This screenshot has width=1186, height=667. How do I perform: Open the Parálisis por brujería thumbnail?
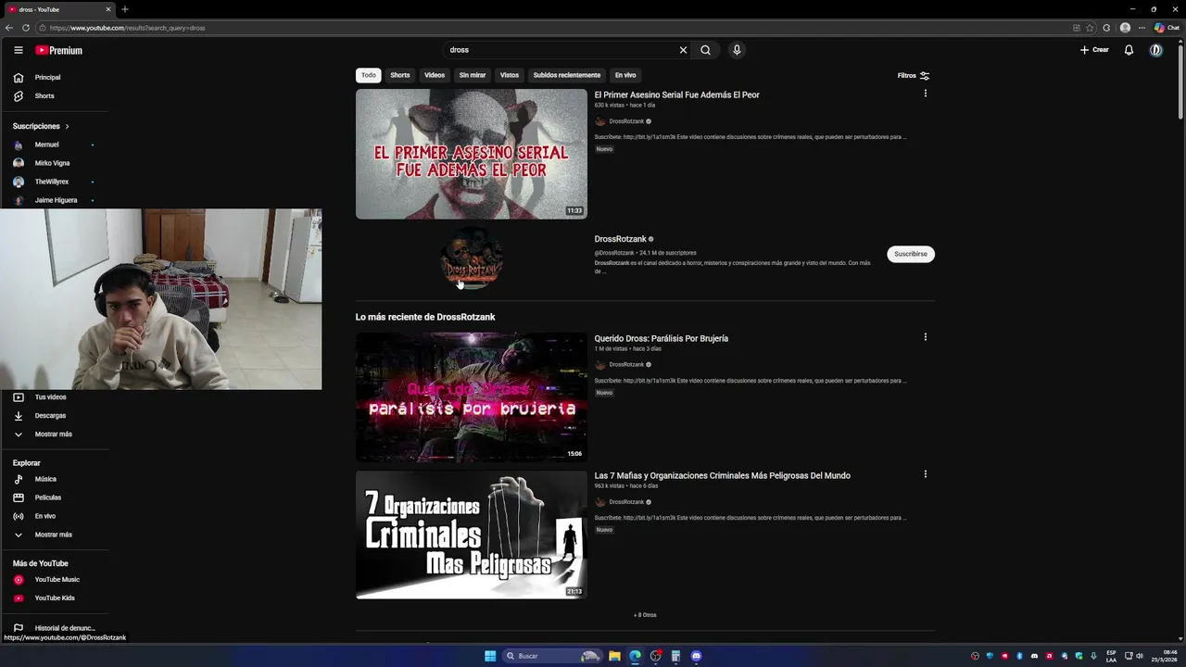coord(472,397)
